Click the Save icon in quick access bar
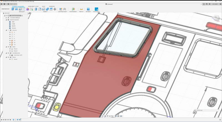Screen dimensions: 222x122 tap(8, 4)
